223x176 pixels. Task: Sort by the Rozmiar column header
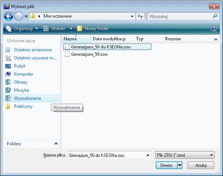(x=178, y=39)
